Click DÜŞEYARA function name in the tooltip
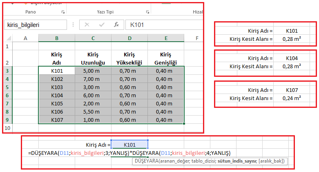The width and height of the screenshot is (319, 172). coord(148,161)
